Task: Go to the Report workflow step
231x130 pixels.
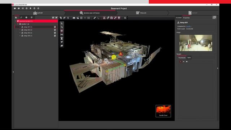Action: 193,13
